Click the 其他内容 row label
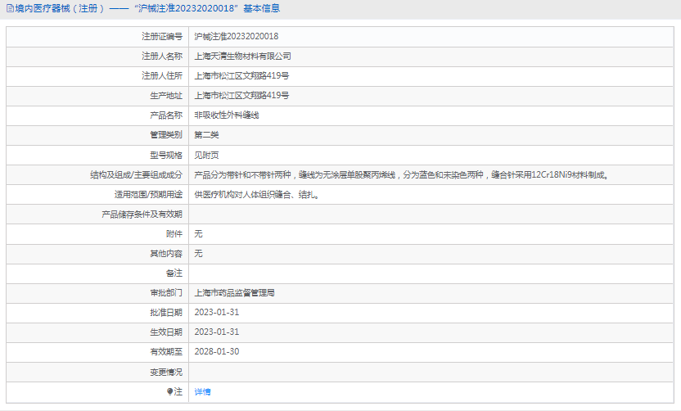The width and height of the screenshot is (681, 411). (x=166, y=253)
